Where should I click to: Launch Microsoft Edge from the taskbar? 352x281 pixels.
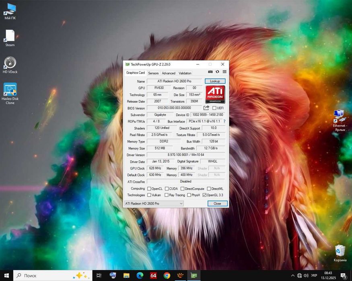[x=140, y=275]
